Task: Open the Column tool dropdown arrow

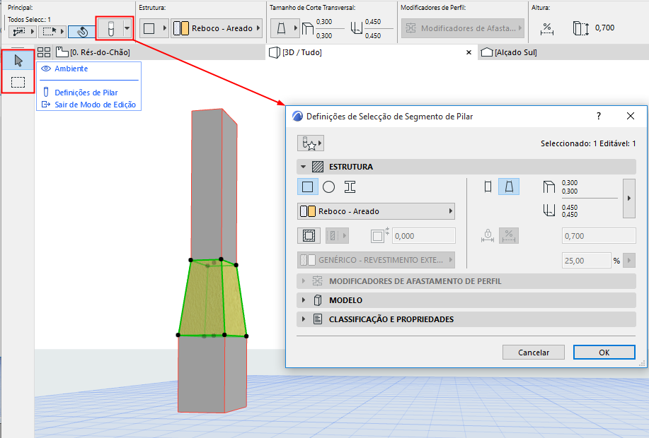Action: point(127,29)
